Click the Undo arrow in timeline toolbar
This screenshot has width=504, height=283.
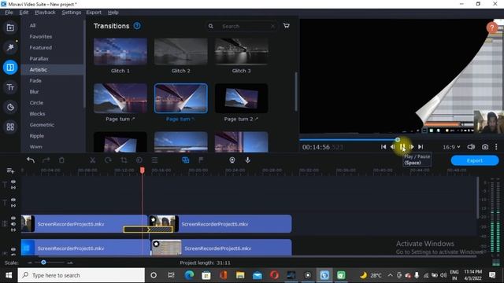coord(31,160)
